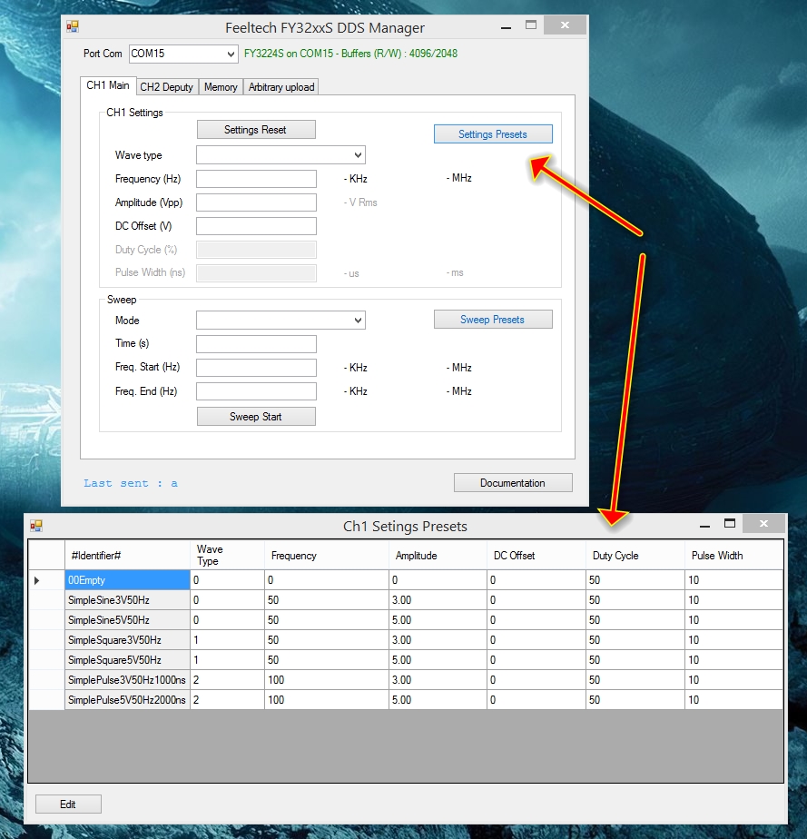Click the Amplitude cell 5.00 of SimpleSquare5V50Hz
Screen dimensions: 807x839
click(438, 660)
